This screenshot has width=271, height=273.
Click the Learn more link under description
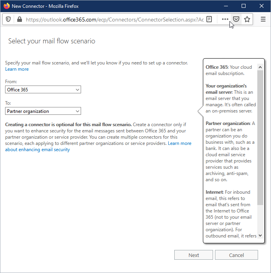point(17,69)
